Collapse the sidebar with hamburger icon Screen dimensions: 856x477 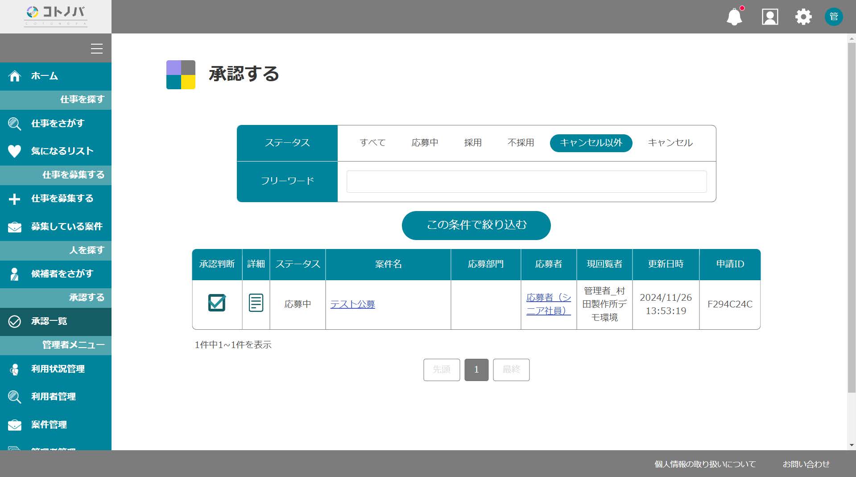point(97,48)
